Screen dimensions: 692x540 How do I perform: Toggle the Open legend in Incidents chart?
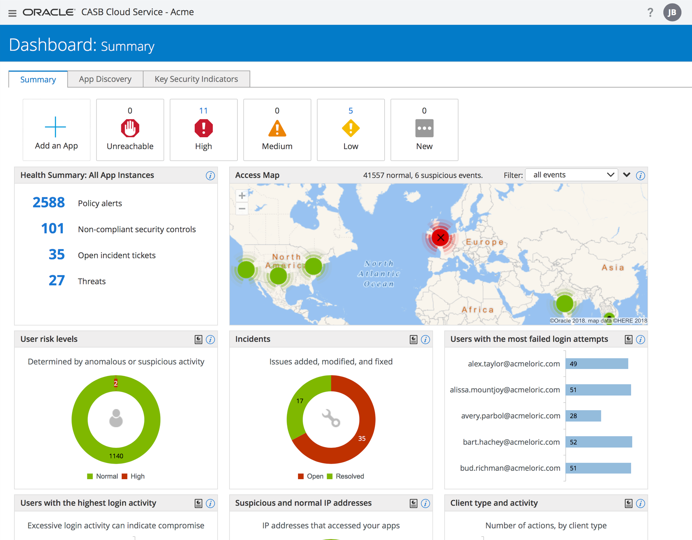pos(310,476)
